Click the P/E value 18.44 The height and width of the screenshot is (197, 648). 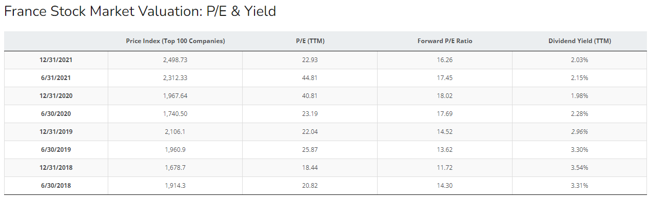pos(310,168)
